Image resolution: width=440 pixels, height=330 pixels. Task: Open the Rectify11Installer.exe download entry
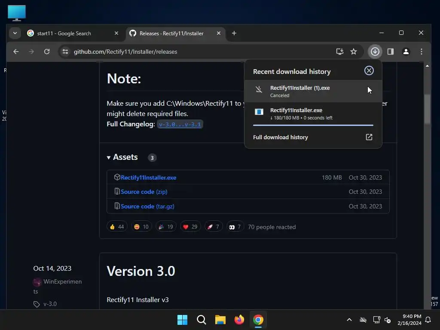(x=313, y=113)
